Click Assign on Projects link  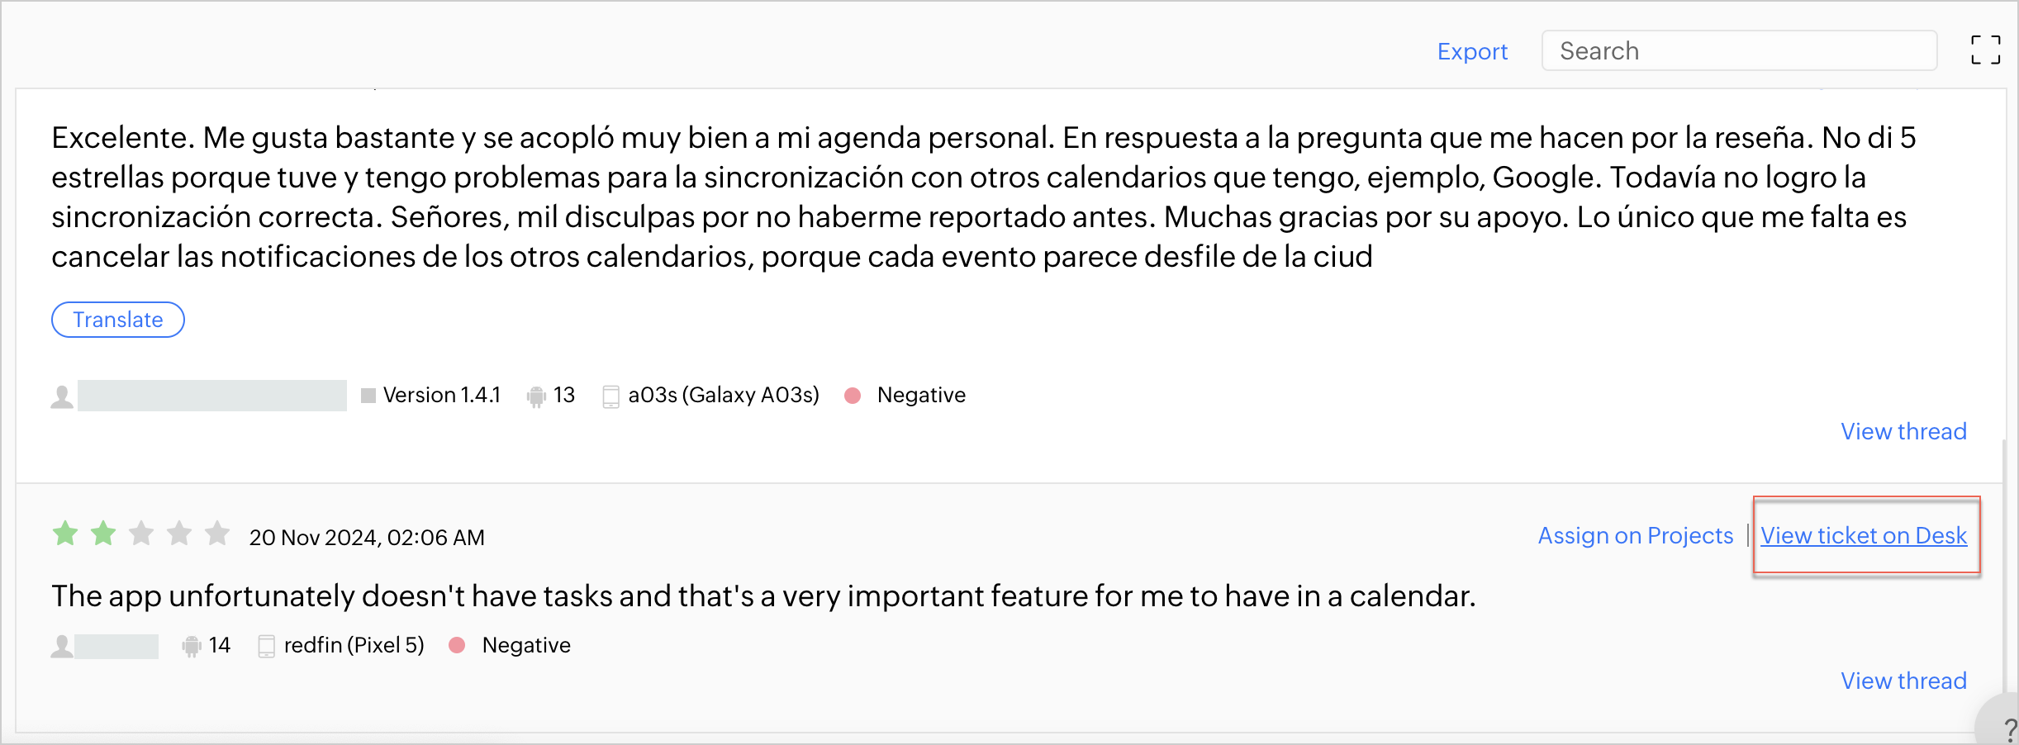click(x=1635, y=535)
